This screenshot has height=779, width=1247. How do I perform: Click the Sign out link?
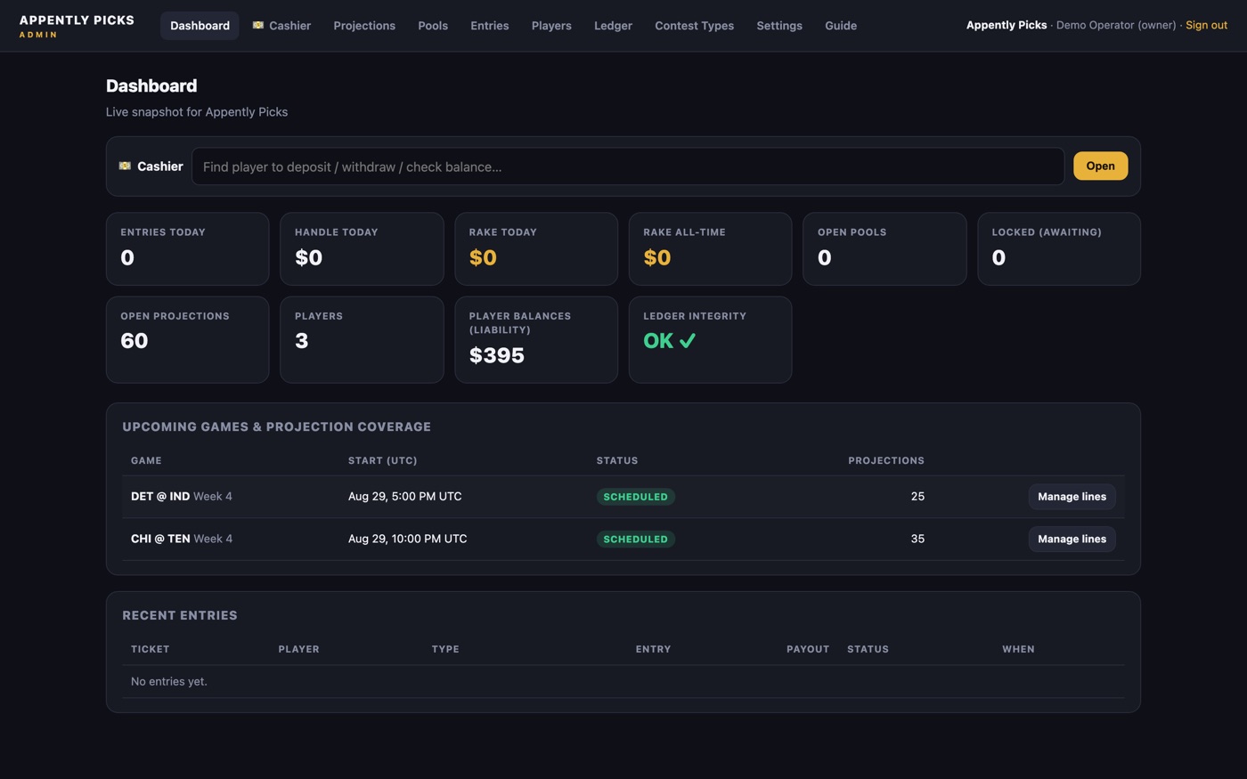click(1206, 25)
